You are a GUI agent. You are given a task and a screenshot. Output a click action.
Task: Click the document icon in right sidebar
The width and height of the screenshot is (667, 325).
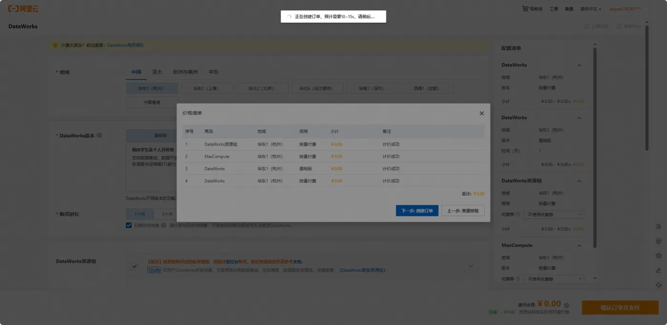658,226
